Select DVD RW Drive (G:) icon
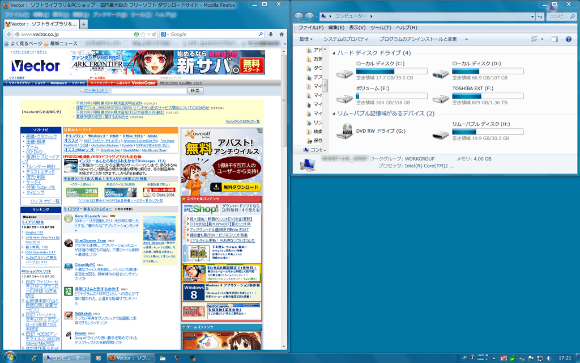The height and width of the screenshot is (363, 580). click(344, 131)
